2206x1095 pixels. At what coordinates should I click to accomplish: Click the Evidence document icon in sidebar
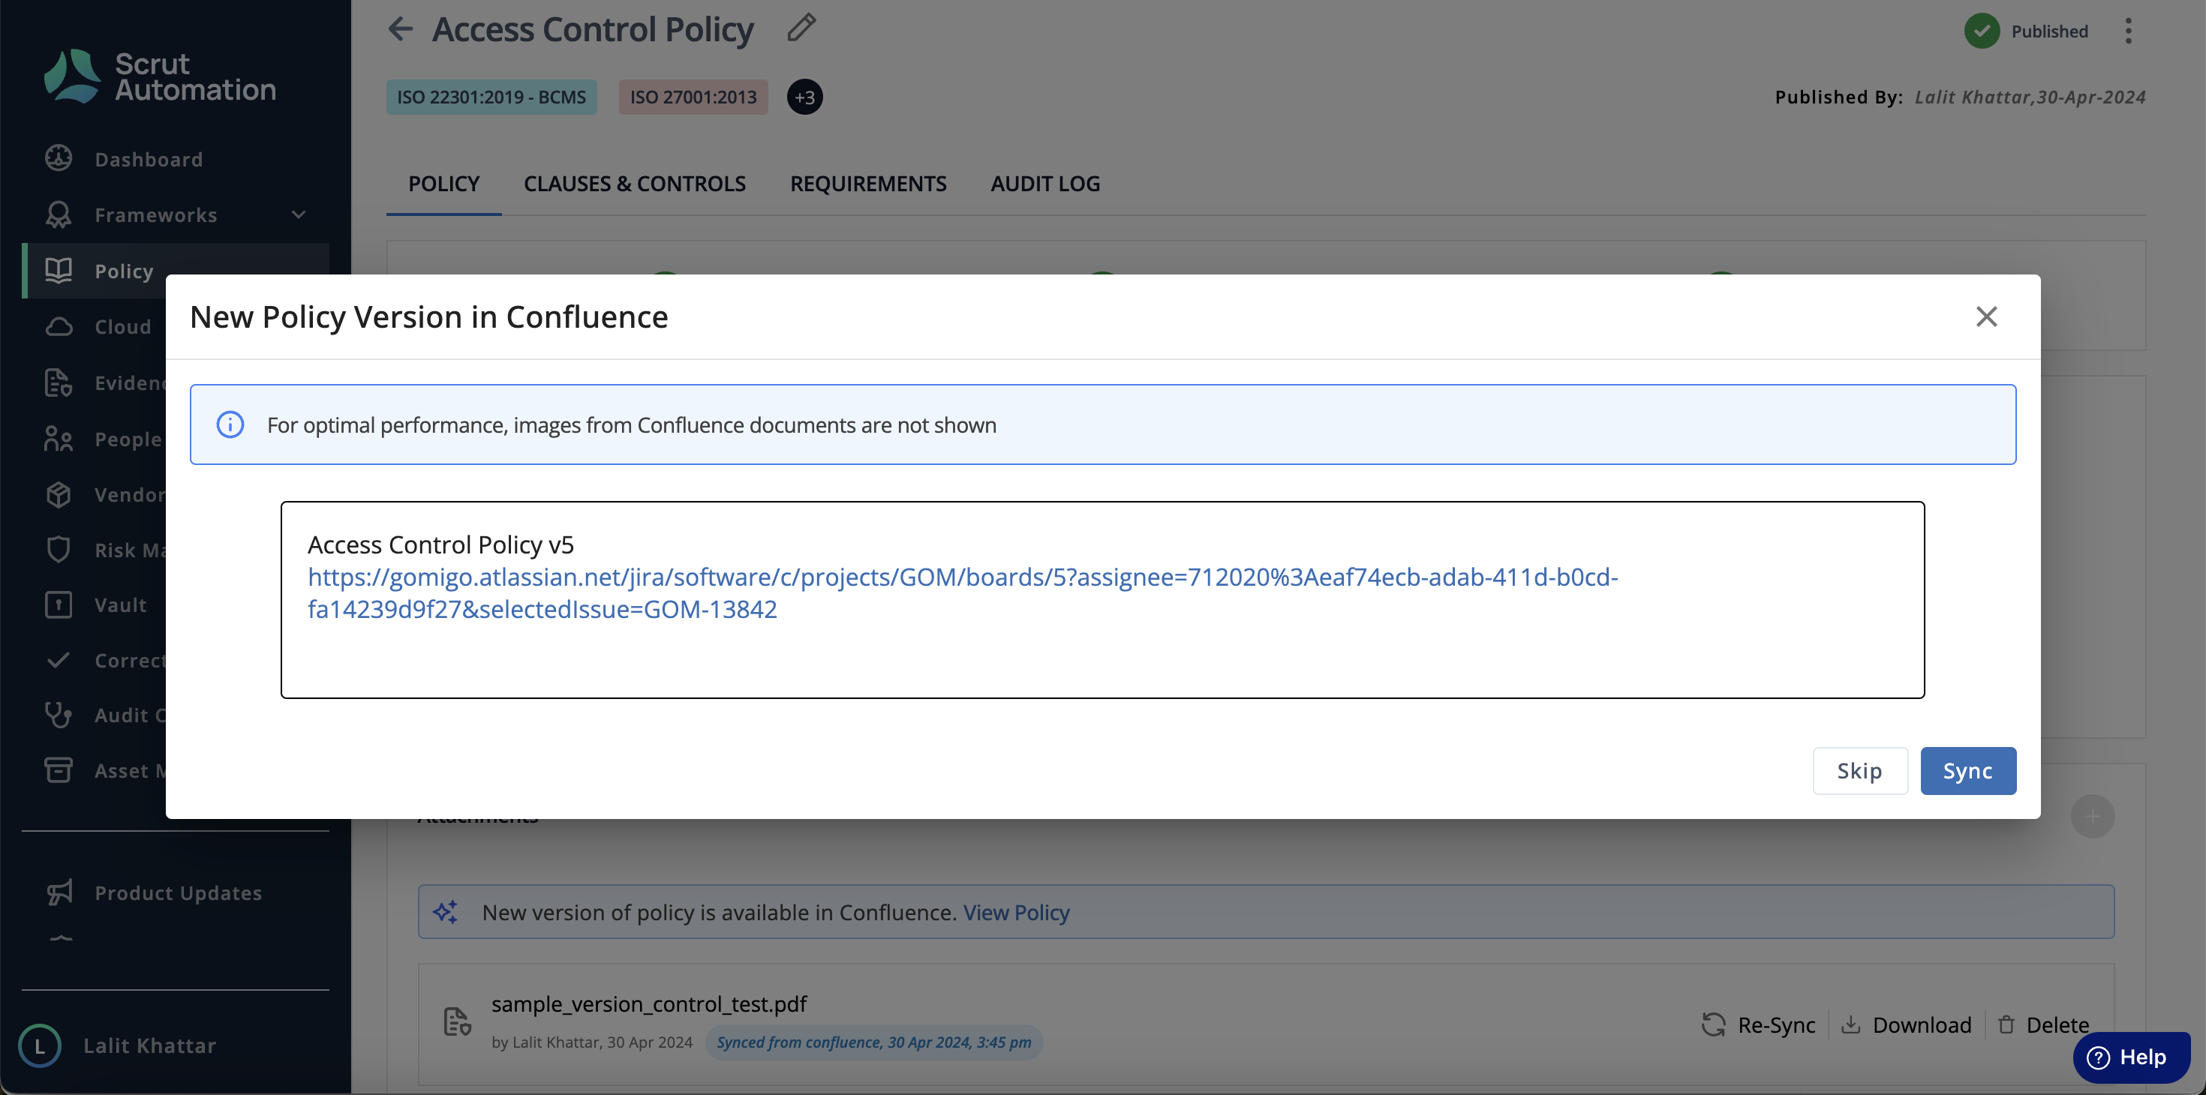point(59,382)
